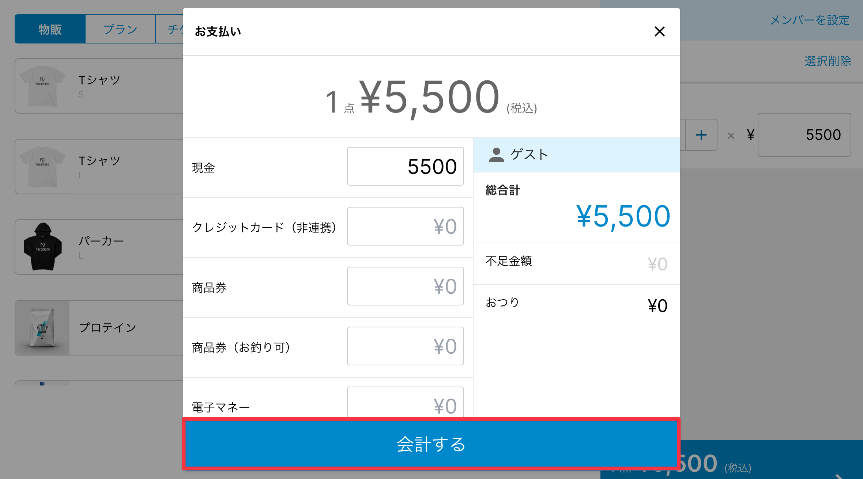Select the 商品券（お釣り可） amount field
This screenshot has width=863, height=479.
[405, 346]
